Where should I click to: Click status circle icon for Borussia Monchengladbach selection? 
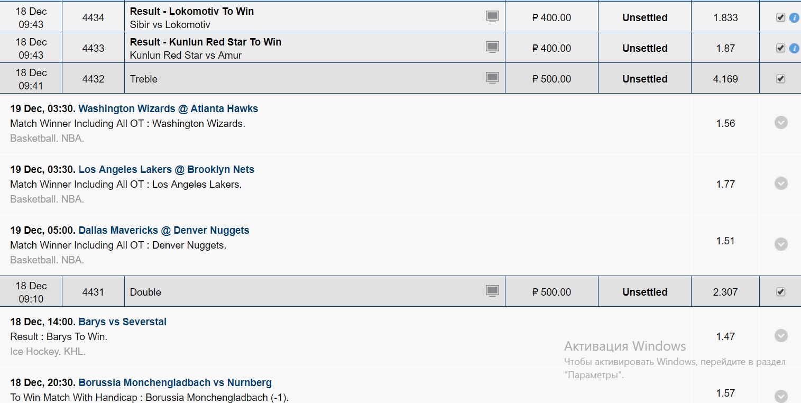pos(781,396)
